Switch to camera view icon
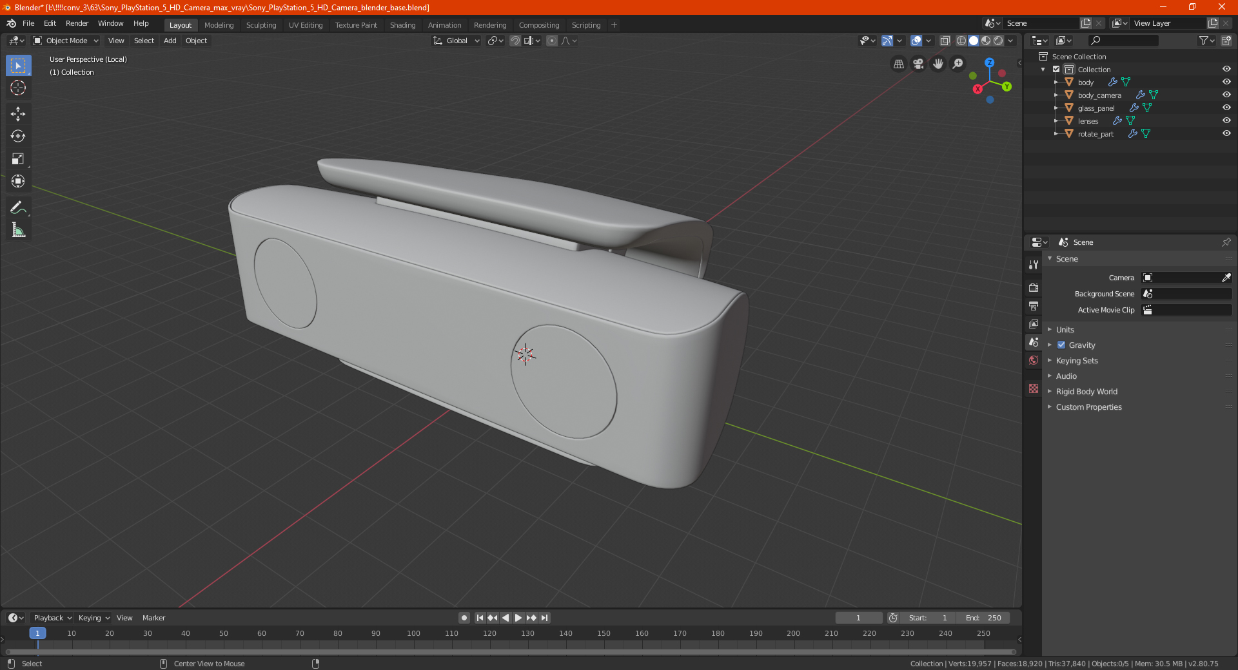Screen dimensions: 1238x670 point(918,64)
